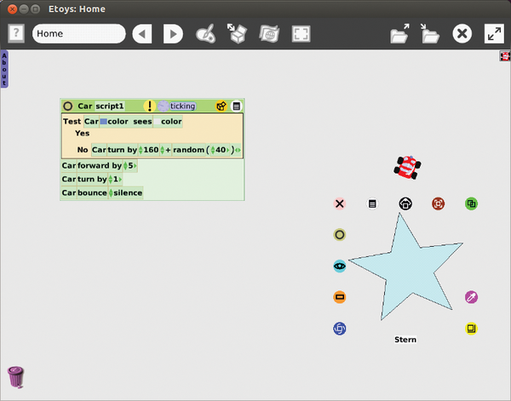
Task: Click the blue rotate halo handle
Action: 340,329
